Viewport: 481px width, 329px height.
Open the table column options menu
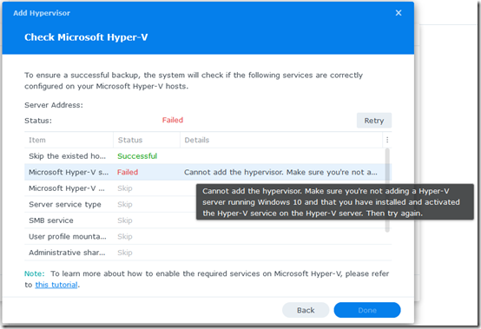pos(387,140)
